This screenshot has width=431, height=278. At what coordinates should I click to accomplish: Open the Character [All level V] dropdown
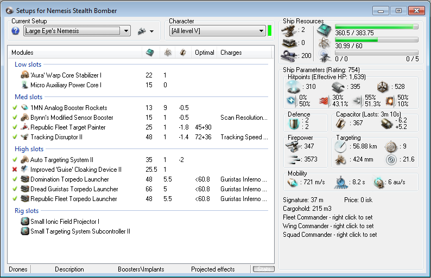(262, 31)
